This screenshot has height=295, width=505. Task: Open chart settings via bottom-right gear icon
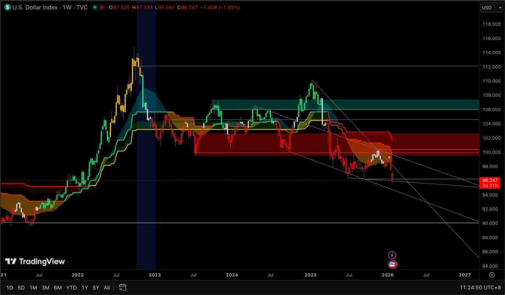point(492,275)
